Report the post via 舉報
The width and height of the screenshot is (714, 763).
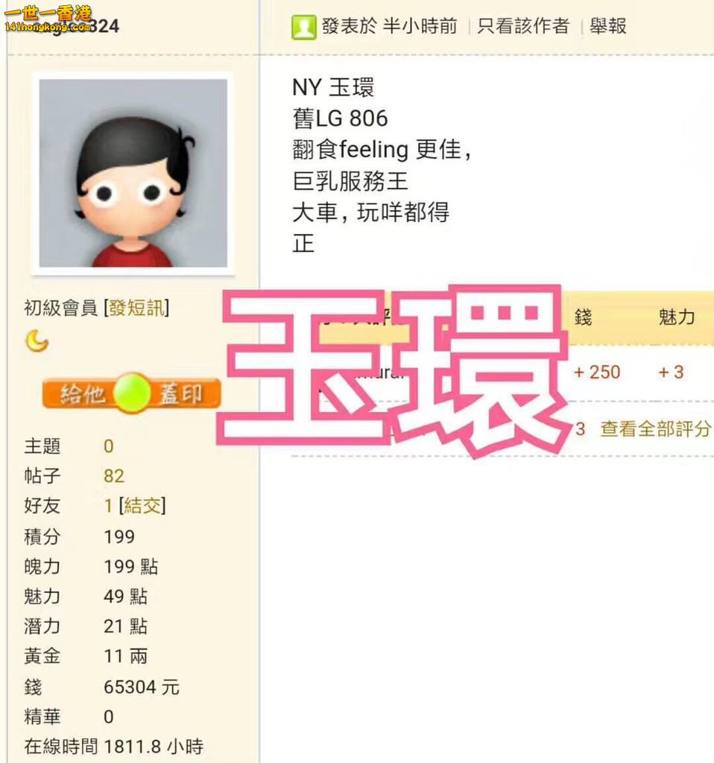[608, 26]
